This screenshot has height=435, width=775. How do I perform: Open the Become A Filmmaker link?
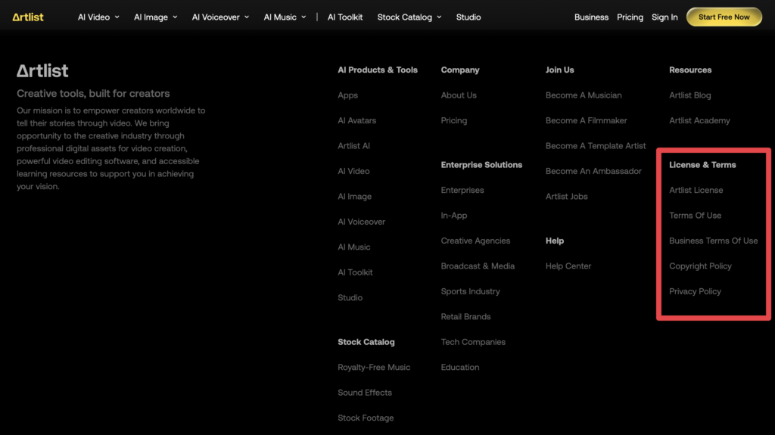(x=587, y=120)
